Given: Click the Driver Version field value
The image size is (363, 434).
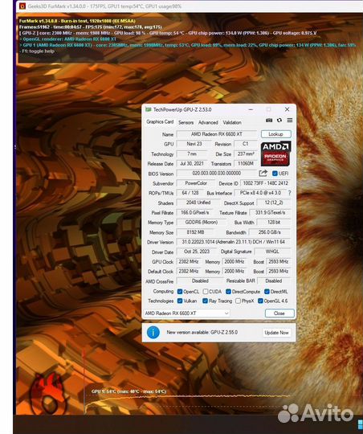Looking at the screenshot, I should pos(234,242).
